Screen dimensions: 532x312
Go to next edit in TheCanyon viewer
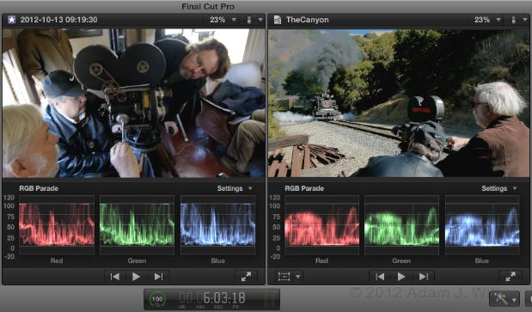pos(424,277)
